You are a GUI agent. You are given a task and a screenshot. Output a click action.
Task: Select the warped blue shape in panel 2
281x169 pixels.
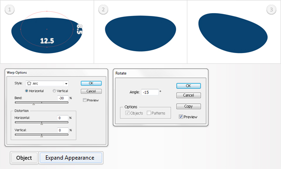click(x=140, y=33)
